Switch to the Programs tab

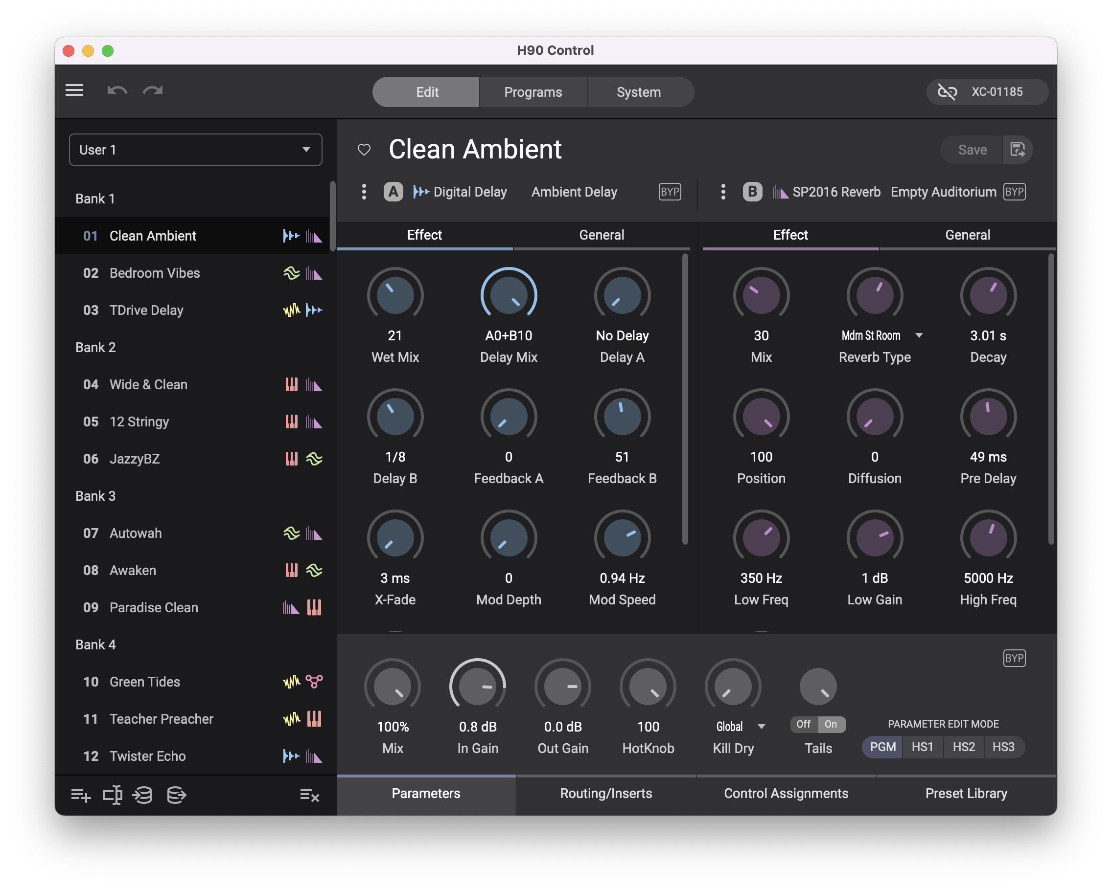coord(533,92)
